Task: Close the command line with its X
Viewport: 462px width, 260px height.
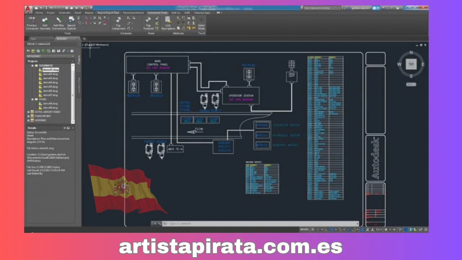Action: click(x=154, y=224)
